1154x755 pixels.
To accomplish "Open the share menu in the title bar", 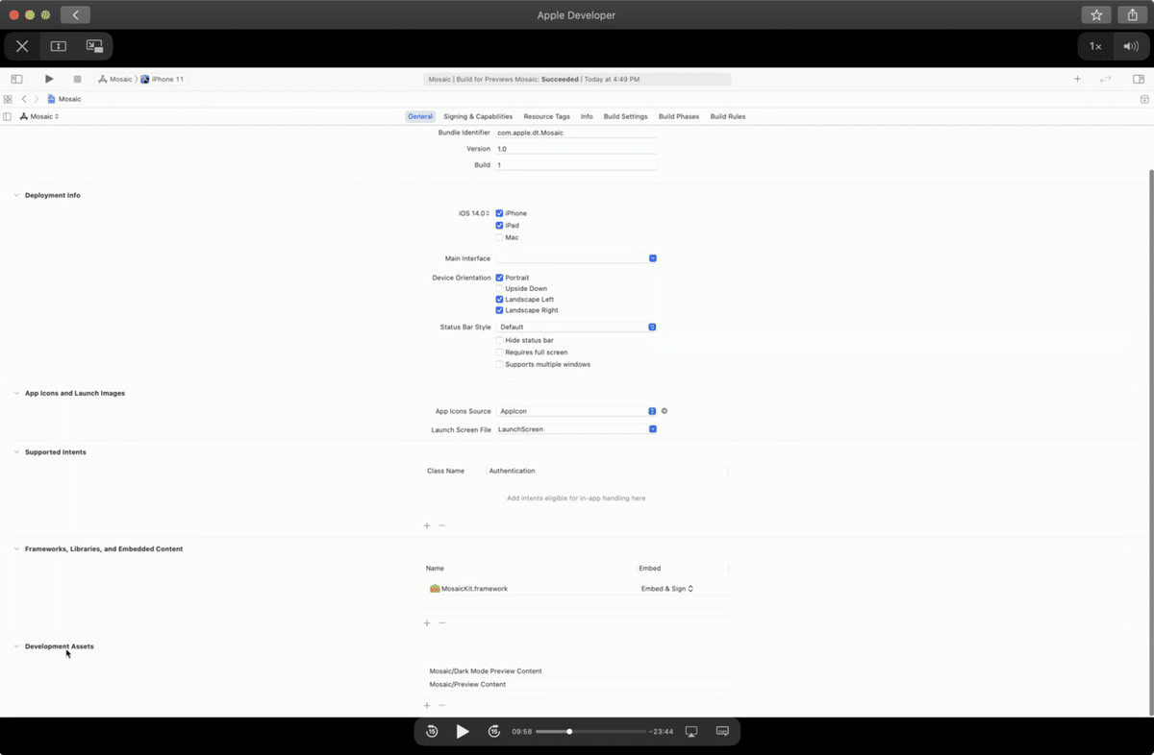I will tap(1133, 14).
